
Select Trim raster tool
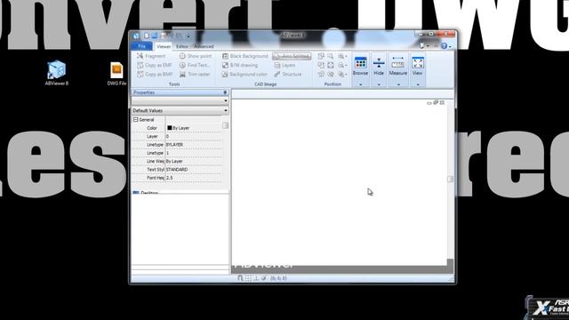tap(195, 75)
